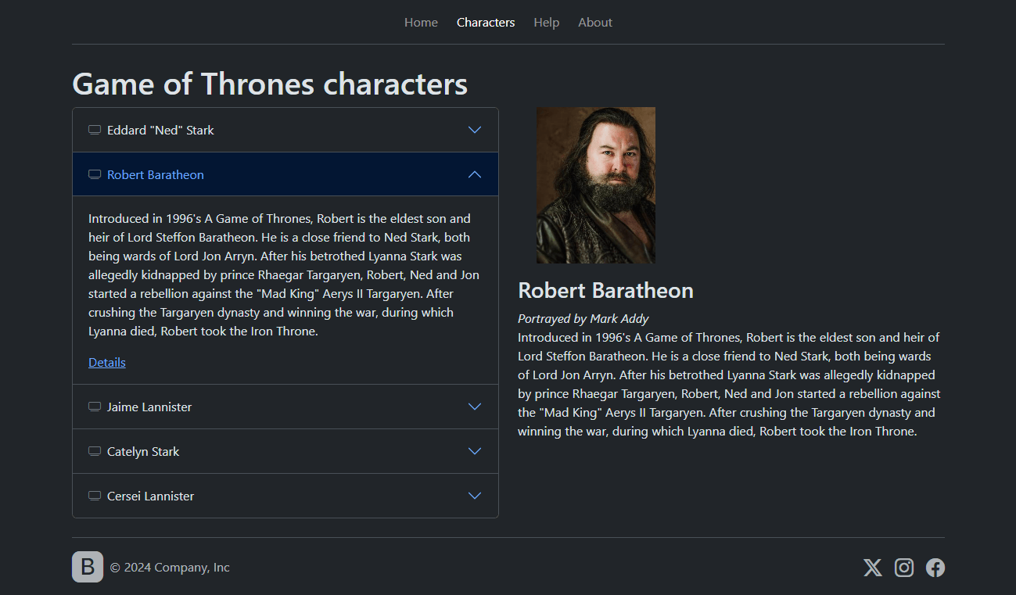The width and height of the screenshot is (1016, 595).
Task: Click the screen icon beside Cersei Lannister
Action: (x=95, y=496)
